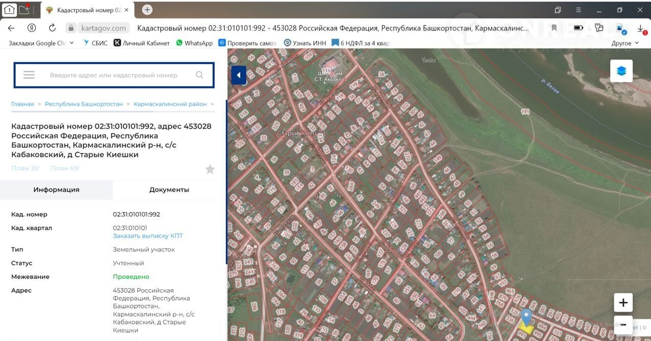Select the Информация tab
The width and height of the screenshot is (651, 341).
56,190
